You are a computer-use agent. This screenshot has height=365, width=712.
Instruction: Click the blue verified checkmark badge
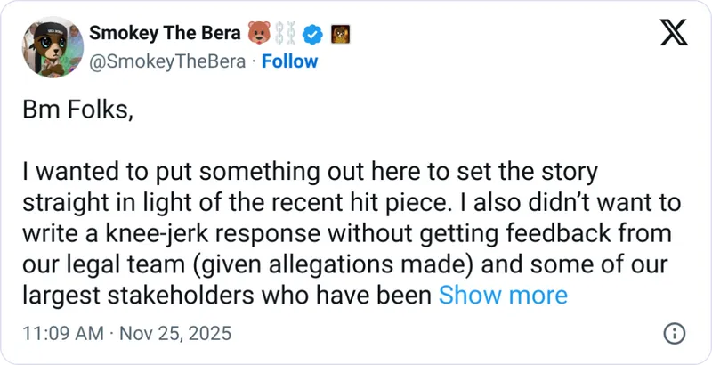[x=311, y=36]
